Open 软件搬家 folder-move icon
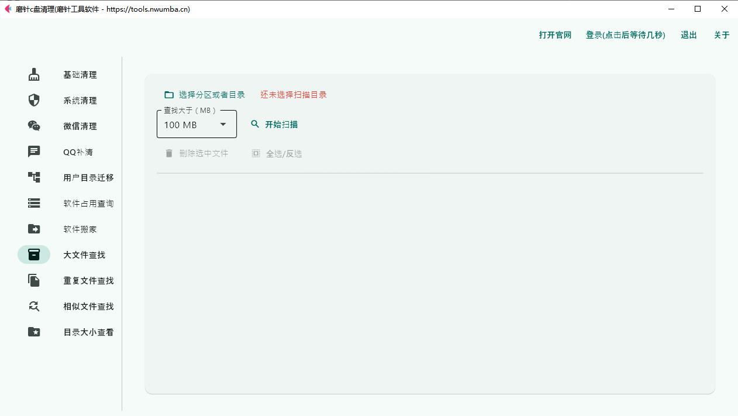Image resolution: width=738 pixels, height=416 pixels. (33, 229)
